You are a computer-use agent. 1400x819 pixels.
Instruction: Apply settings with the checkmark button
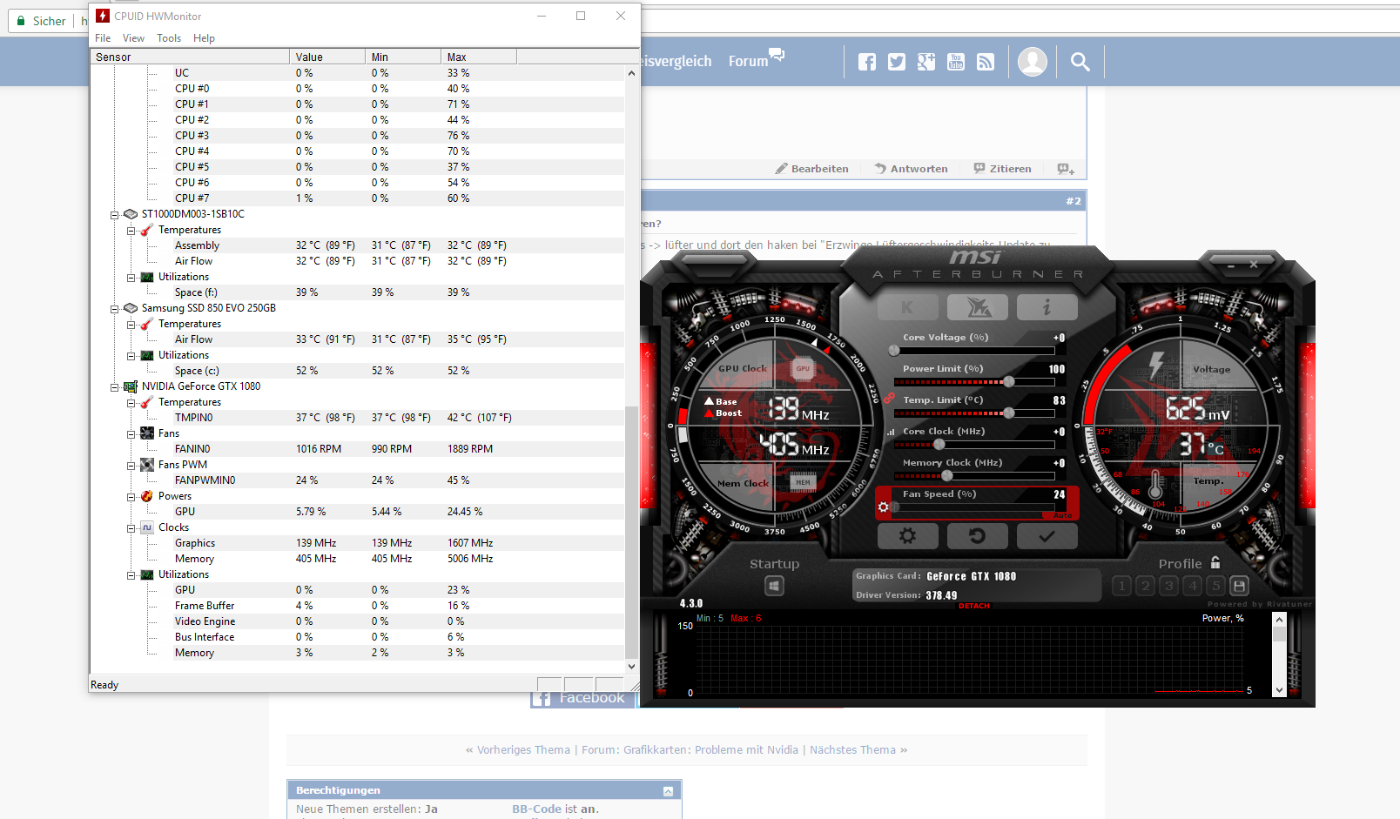coord(1047,536)
